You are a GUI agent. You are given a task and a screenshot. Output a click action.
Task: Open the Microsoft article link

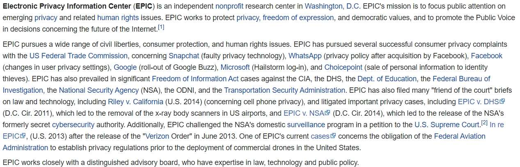pos(235,67)
